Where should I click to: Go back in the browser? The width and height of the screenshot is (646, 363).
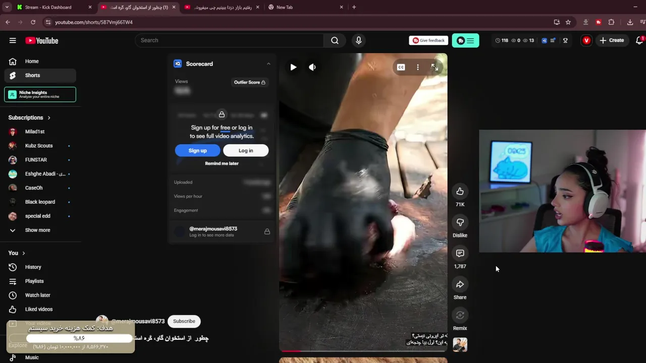point(8,22)
